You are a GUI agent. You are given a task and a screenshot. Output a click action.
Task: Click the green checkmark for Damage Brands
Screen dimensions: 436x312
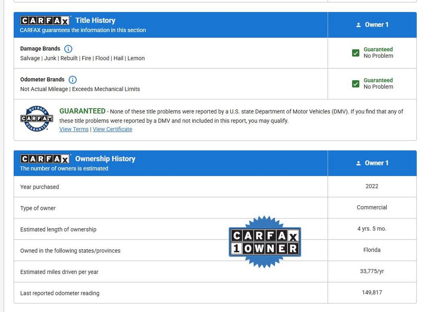point(356,53)
